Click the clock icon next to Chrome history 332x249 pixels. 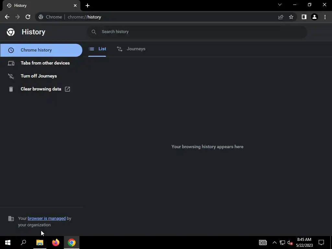[11, 50]
